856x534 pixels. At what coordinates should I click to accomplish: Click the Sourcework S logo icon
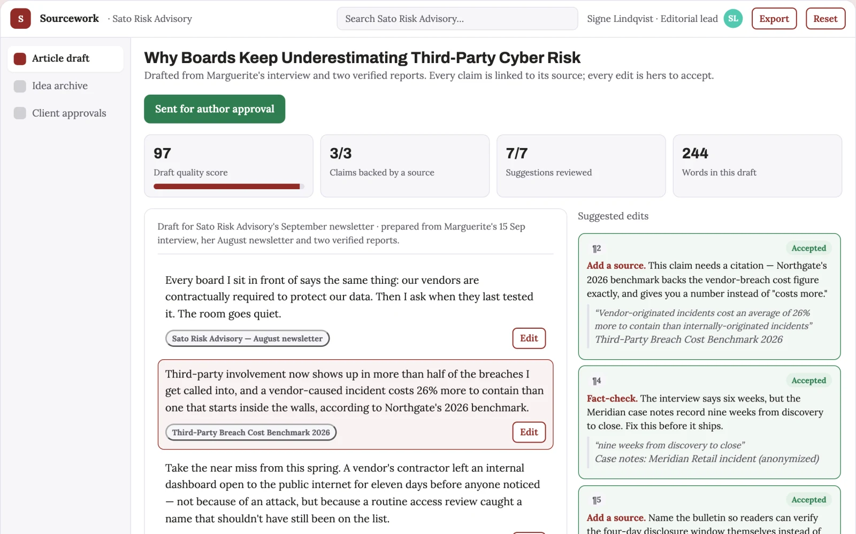pos(20,19)
